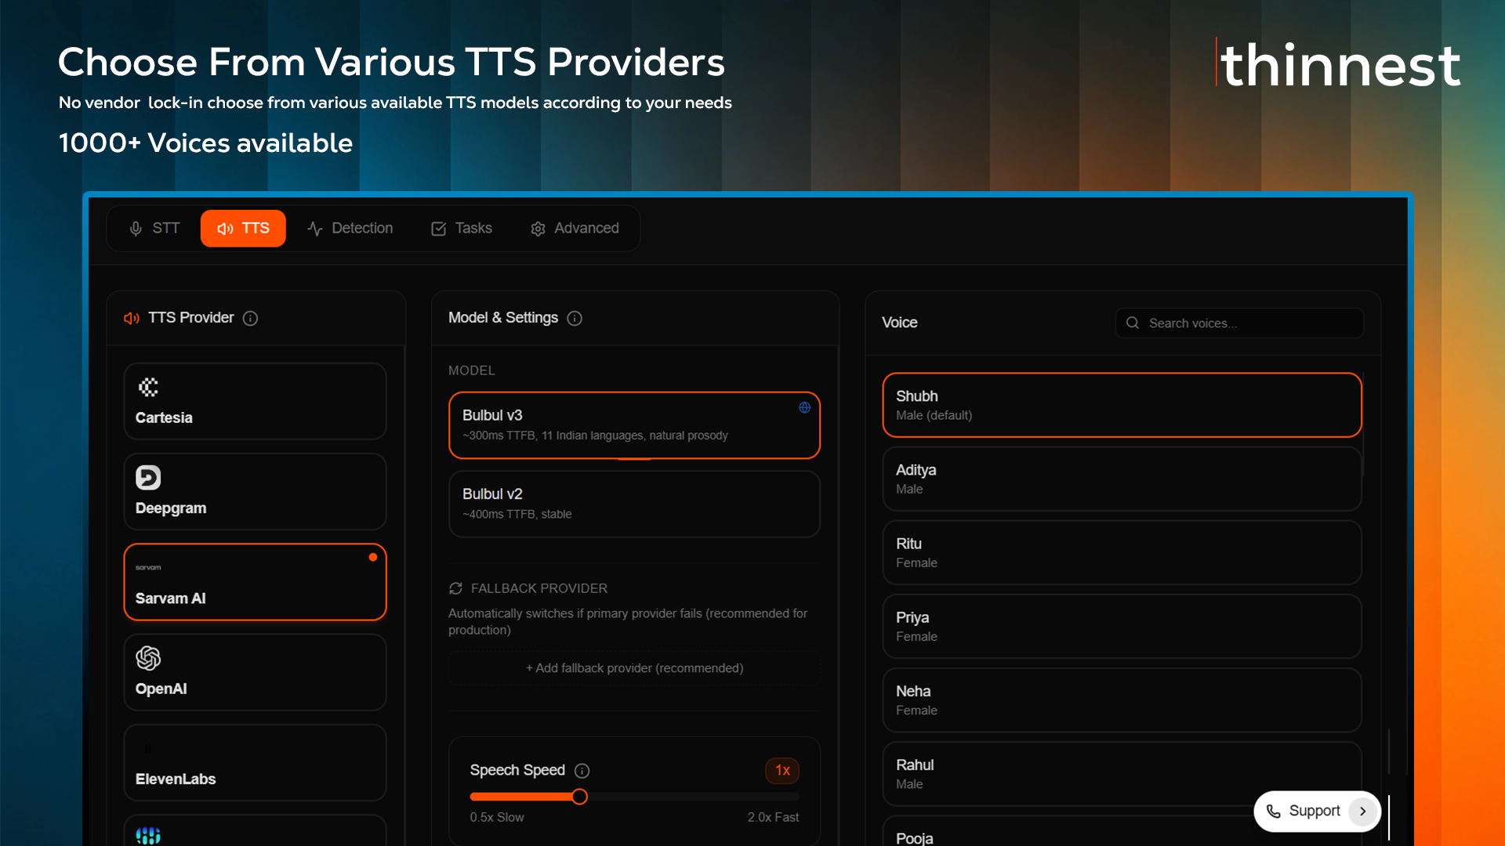The image size is (1505, 846).
Task: Choose ElevenLabs as TTS provider
Action: point(255,763)
